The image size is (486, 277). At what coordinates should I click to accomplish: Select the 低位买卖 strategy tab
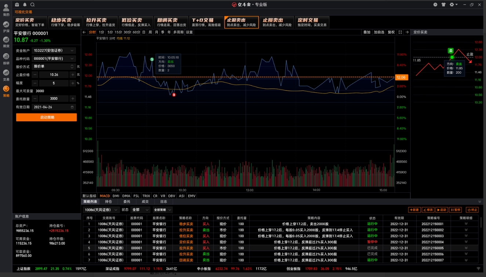(136, 22)
